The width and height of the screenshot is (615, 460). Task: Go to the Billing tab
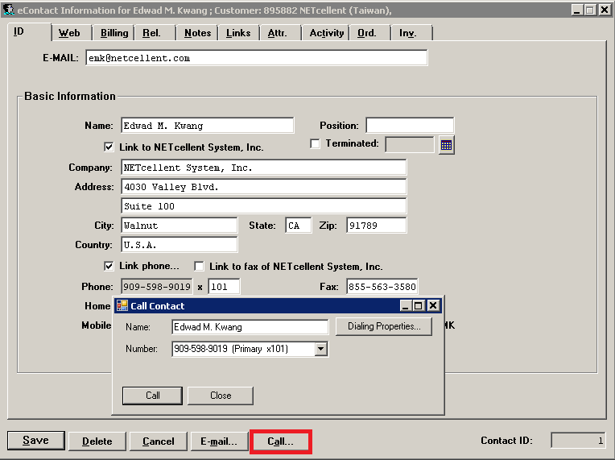click(x=114, y=33)
